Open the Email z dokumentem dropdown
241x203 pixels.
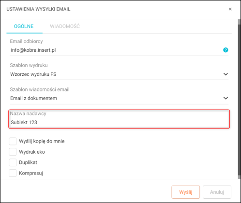[x=119, y=98]
